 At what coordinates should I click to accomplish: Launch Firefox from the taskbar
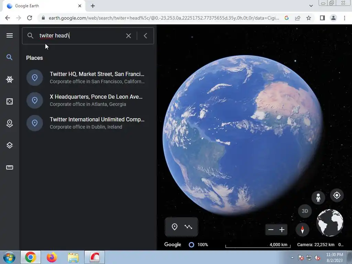52,257
